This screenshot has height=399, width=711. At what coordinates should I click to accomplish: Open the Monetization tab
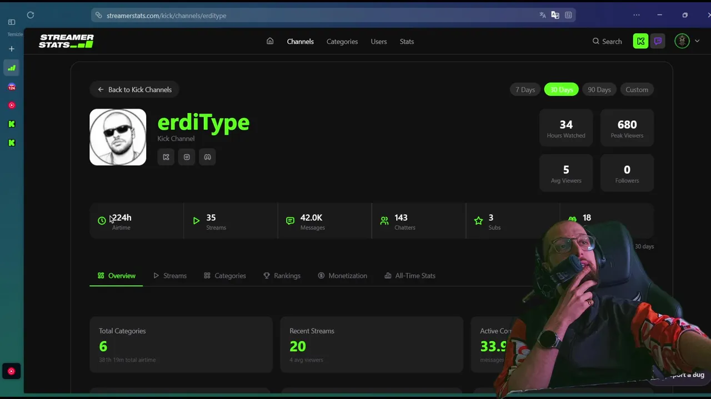pos(342,275)
